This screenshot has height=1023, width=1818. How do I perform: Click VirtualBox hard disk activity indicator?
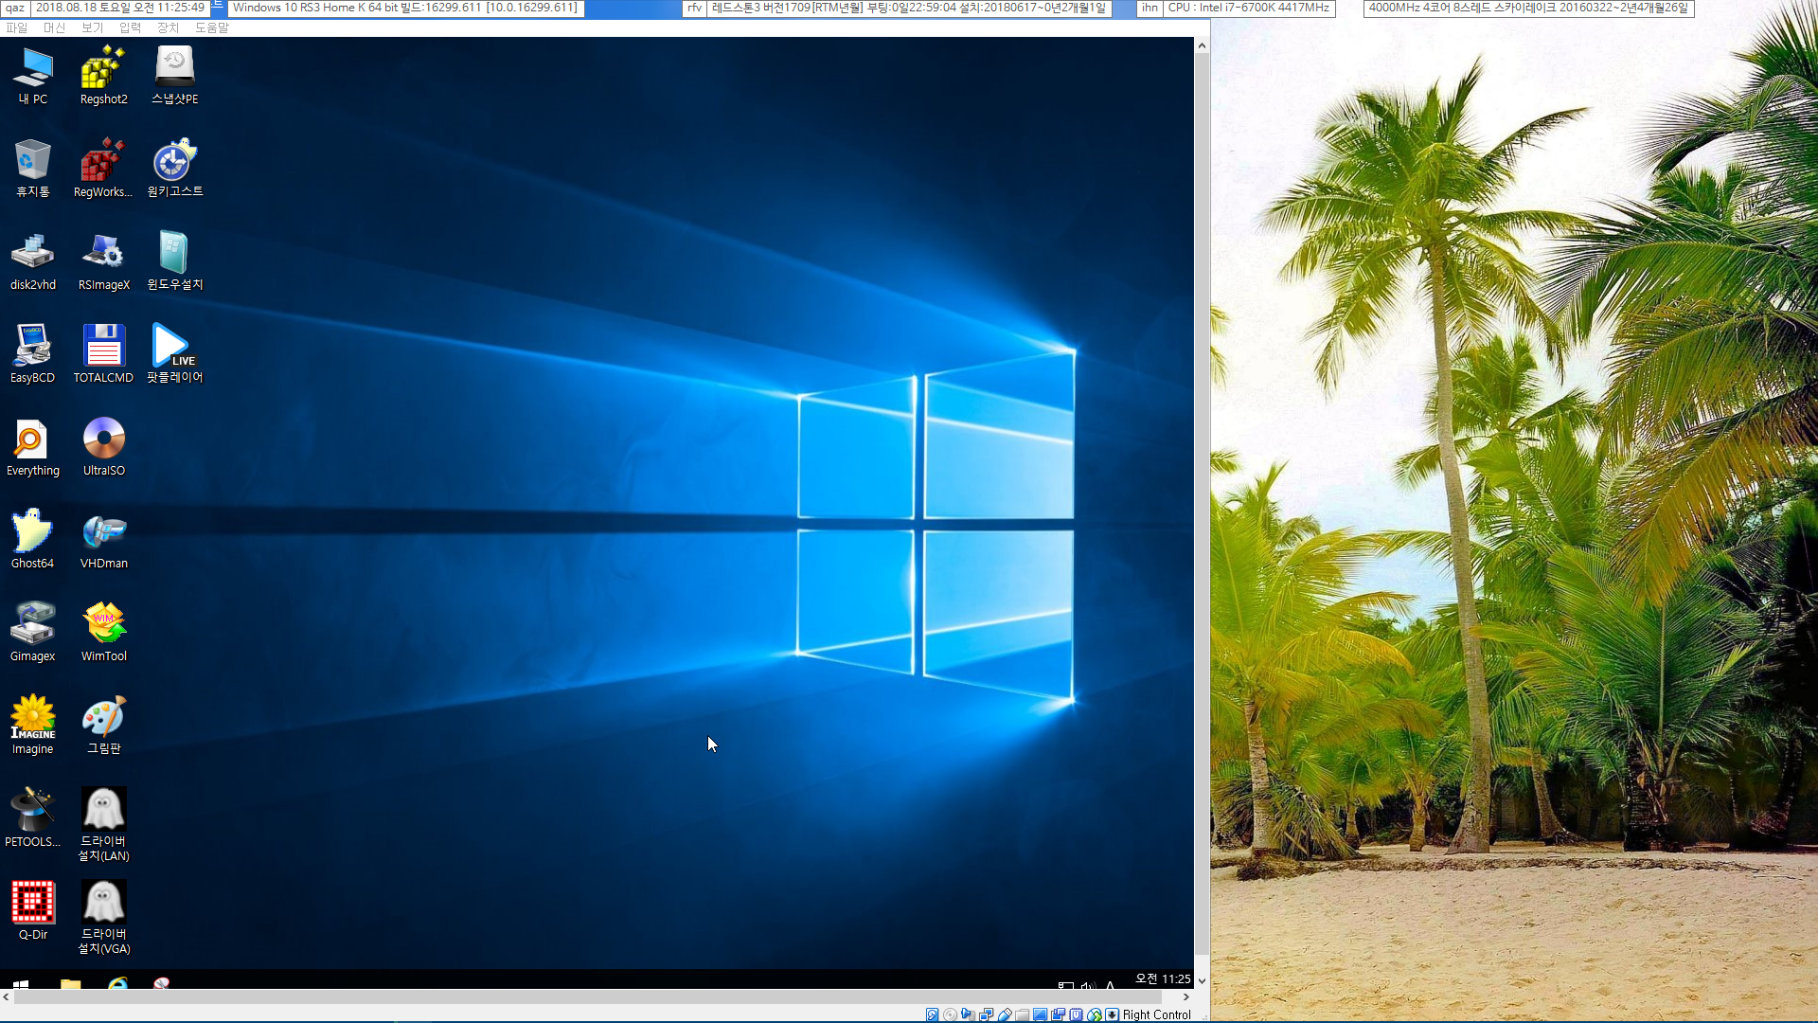pyautogui.click(x=933, y=1014)
